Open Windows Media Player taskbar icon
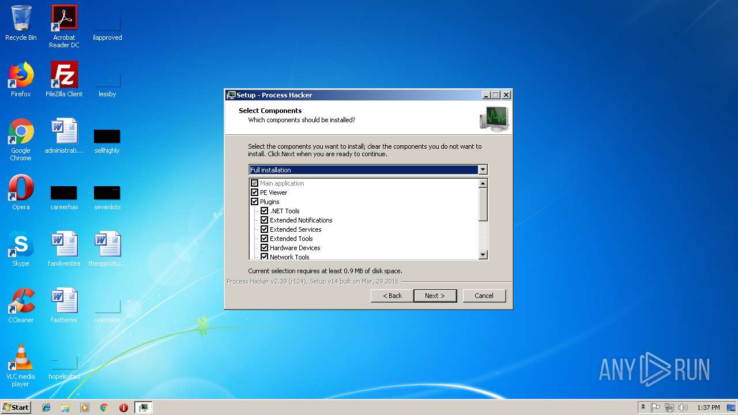738x415 pixels. pos(85,408)
